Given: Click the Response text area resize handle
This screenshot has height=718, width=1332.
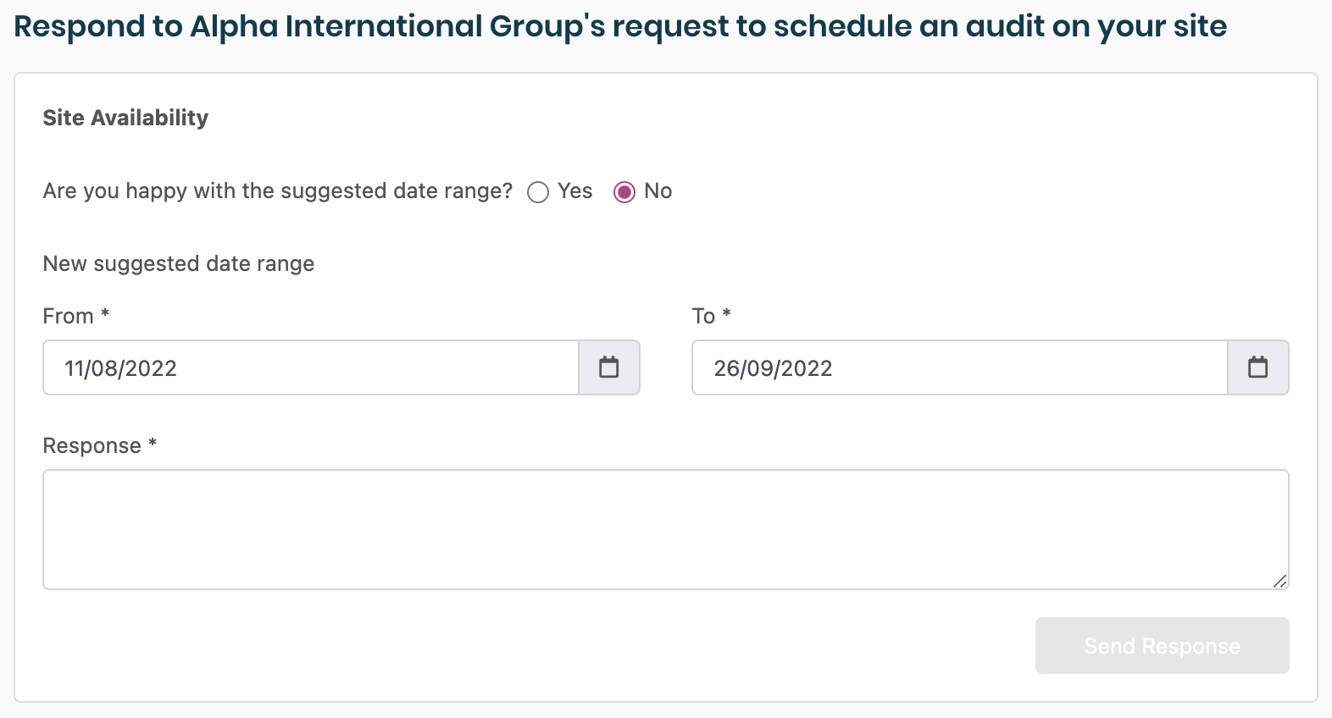Looking at the screenshot, I should 1280,581.
